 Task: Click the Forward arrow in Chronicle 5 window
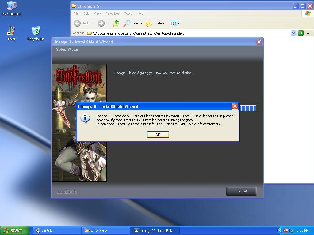tap(101, 23)
